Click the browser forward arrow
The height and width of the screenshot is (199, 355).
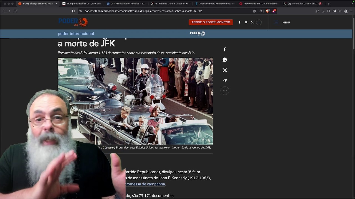(x=9, y=11)
